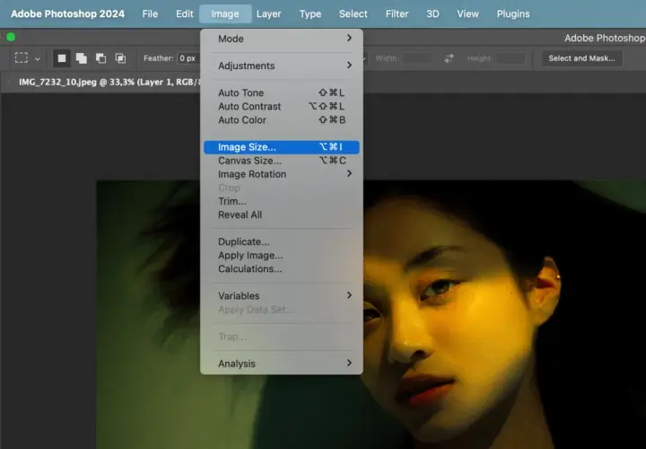Open the File menu

tap(150, 14)
